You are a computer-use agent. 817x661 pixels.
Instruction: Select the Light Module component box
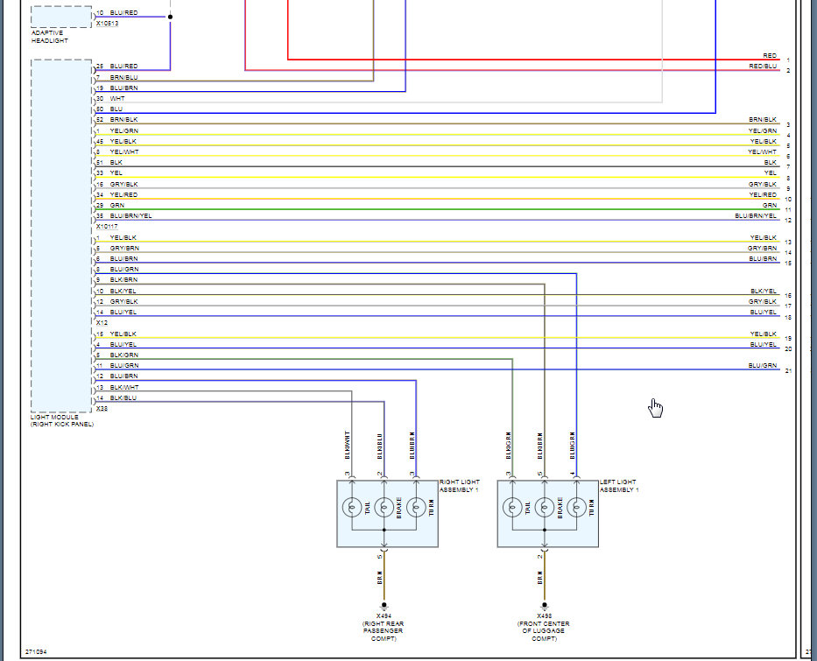point(61,236)
